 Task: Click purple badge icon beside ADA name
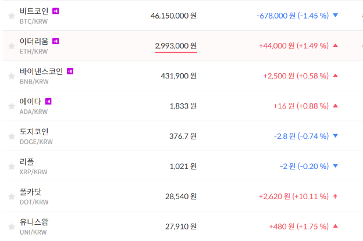[x=48, y=102]
